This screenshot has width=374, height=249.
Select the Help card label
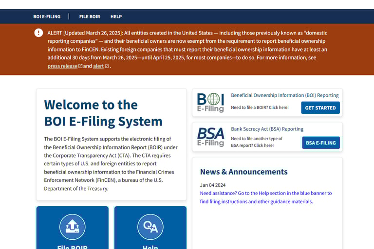pos(150,247)
